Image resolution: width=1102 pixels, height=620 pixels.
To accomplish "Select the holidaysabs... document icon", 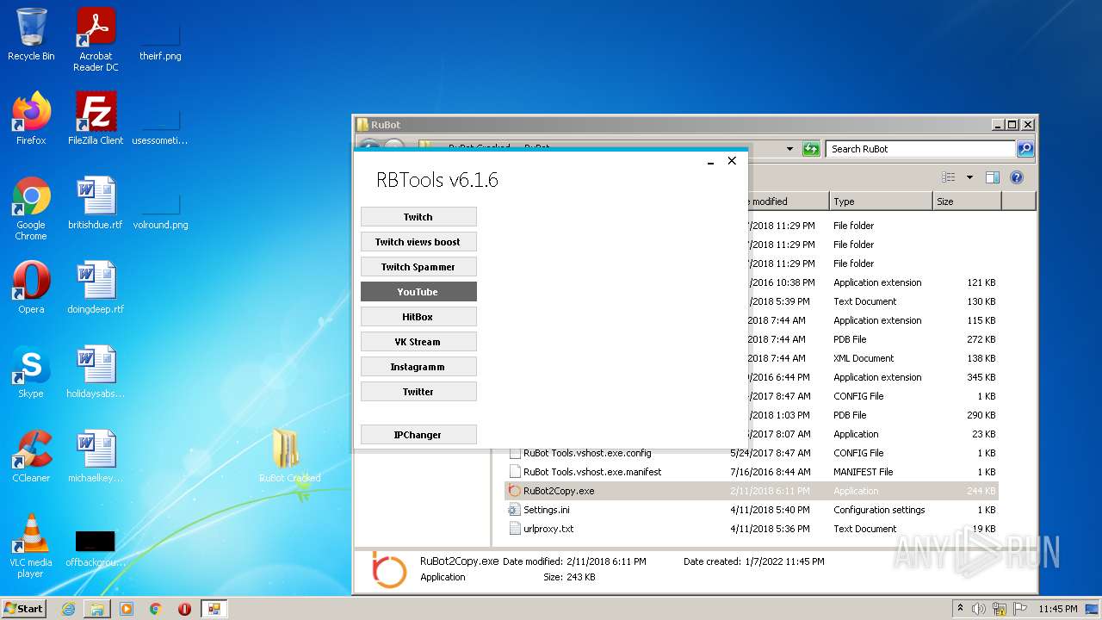I will point(96,371).
